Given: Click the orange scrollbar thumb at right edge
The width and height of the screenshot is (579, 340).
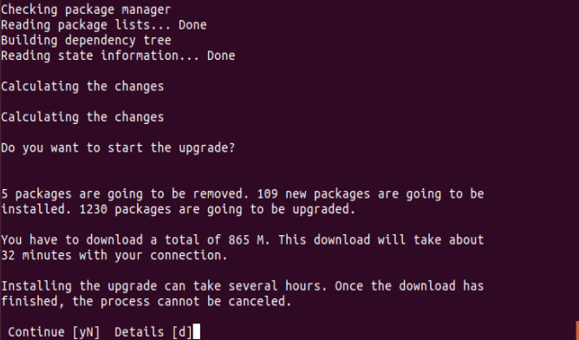Looking at the screenshot, I should point(577,330).
